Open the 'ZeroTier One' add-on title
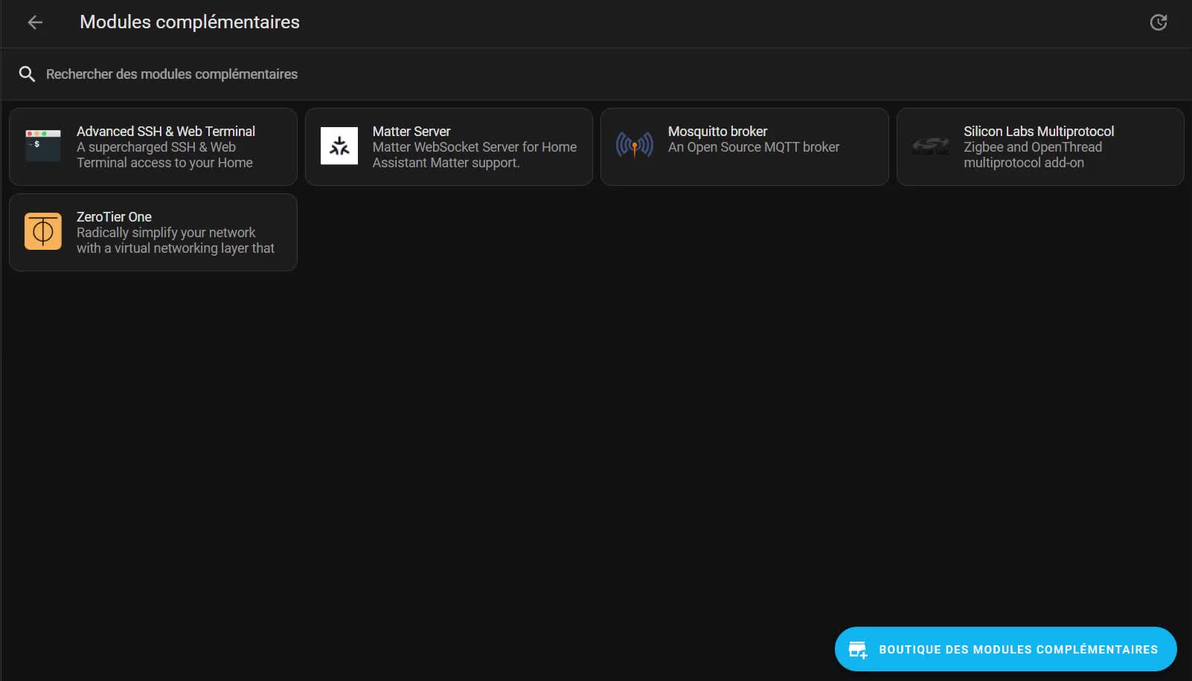The width and height of the screenshot is (1192, 681). [x=114, y=216]
